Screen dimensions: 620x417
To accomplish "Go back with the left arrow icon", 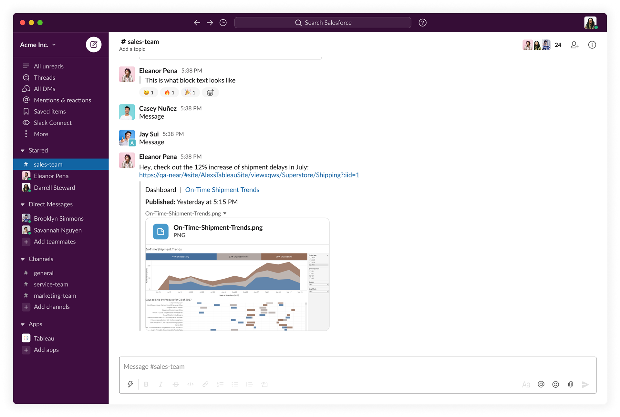I will (197, 23).
